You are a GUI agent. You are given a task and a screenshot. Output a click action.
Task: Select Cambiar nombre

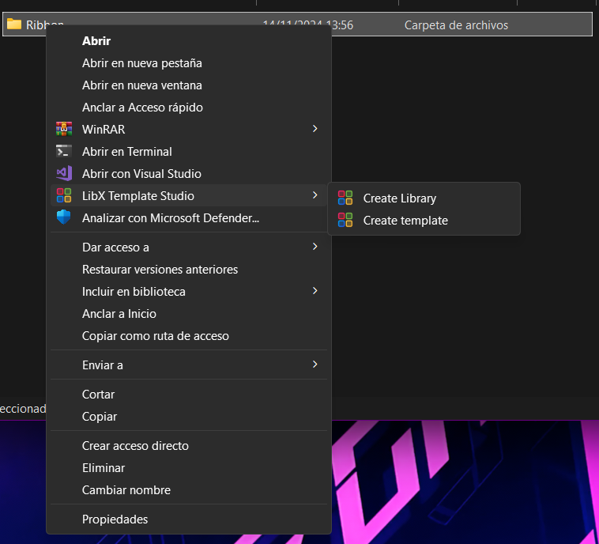189,490
